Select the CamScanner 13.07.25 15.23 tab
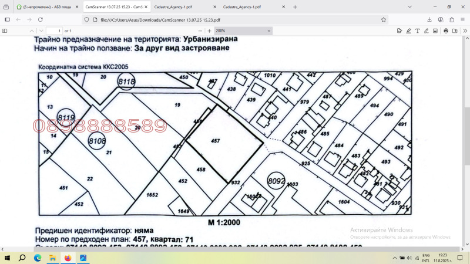 click(x=116, y=6)
